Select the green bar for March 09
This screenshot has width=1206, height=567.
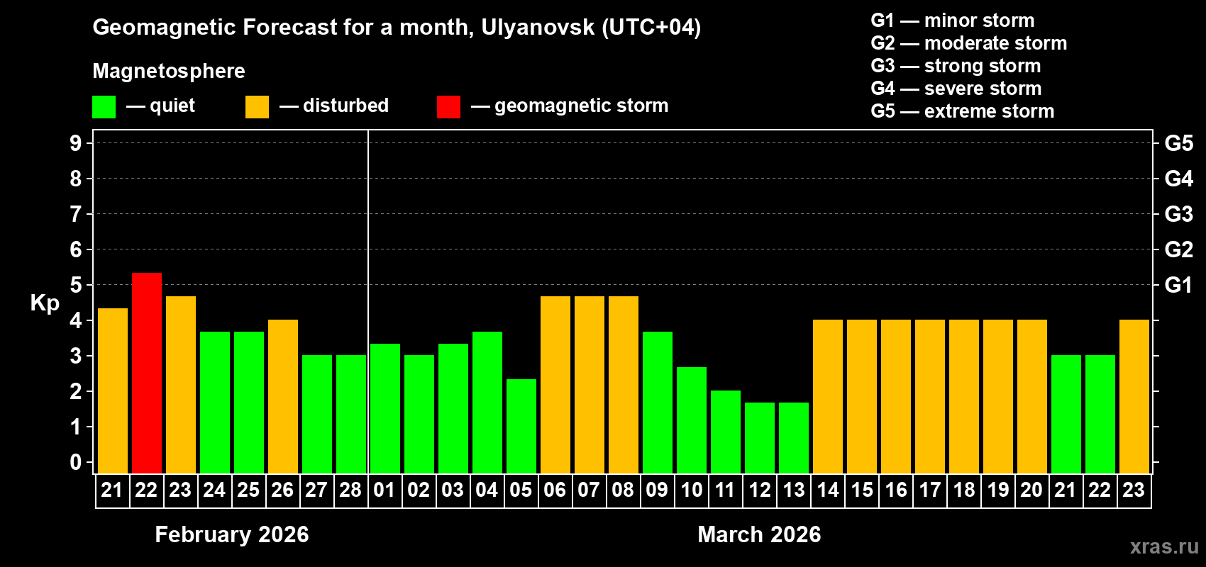tap(658, 403)
